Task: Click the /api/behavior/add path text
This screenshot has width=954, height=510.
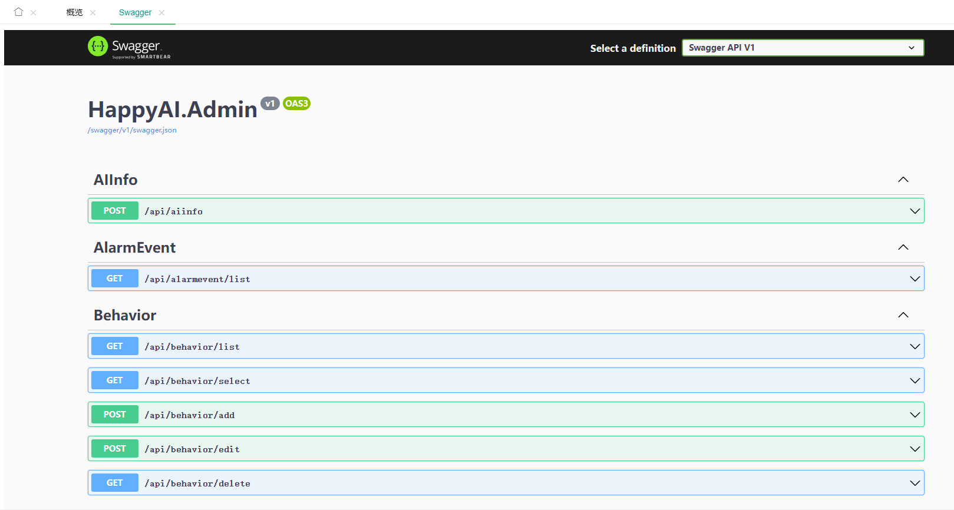Action: pyautogui.click(x=190, y=415)
